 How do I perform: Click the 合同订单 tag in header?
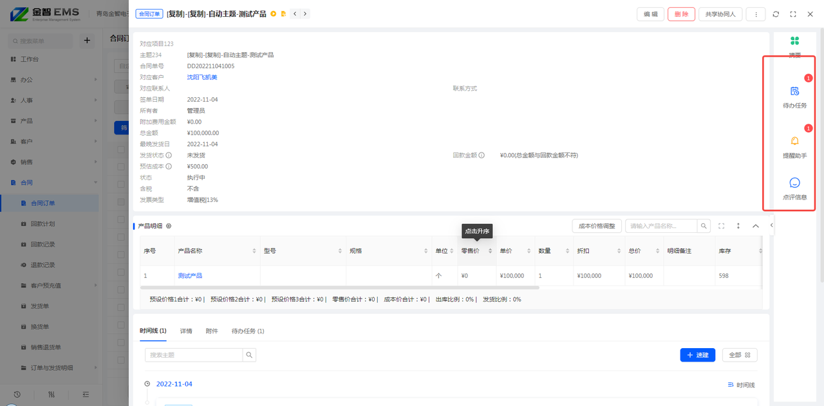(149, 14)
